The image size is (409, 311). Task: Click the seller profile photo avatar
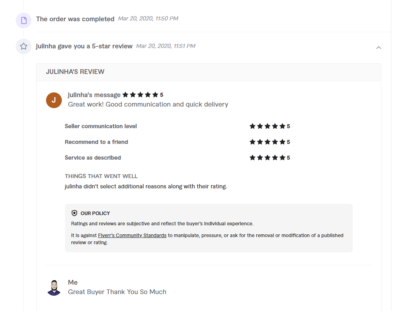(54, 287)
